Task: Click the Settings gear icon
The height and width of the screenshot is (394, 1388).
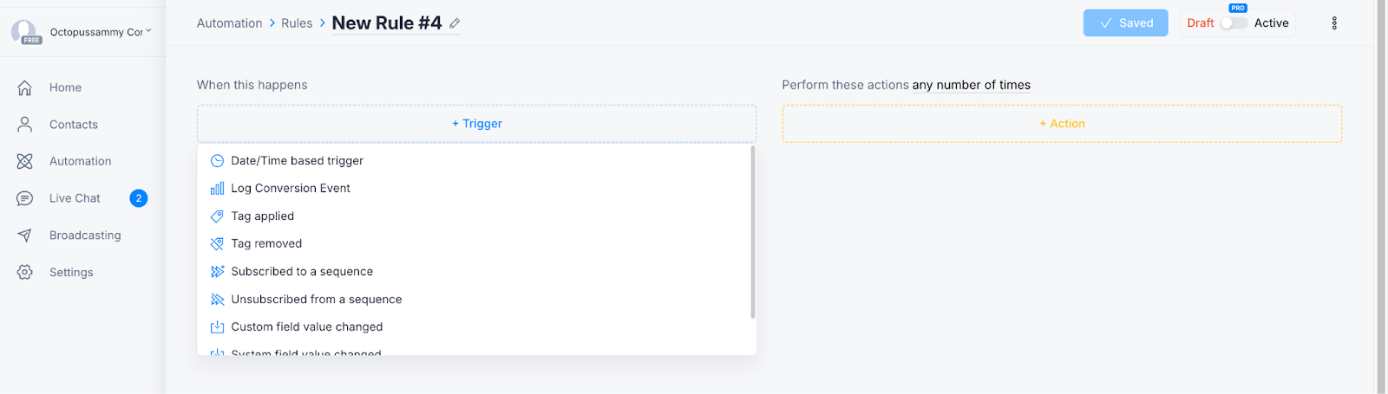Action: click(x=25, y=272)
